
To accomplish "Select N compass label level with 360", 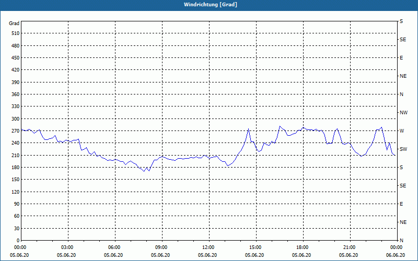I will point(402,94).
